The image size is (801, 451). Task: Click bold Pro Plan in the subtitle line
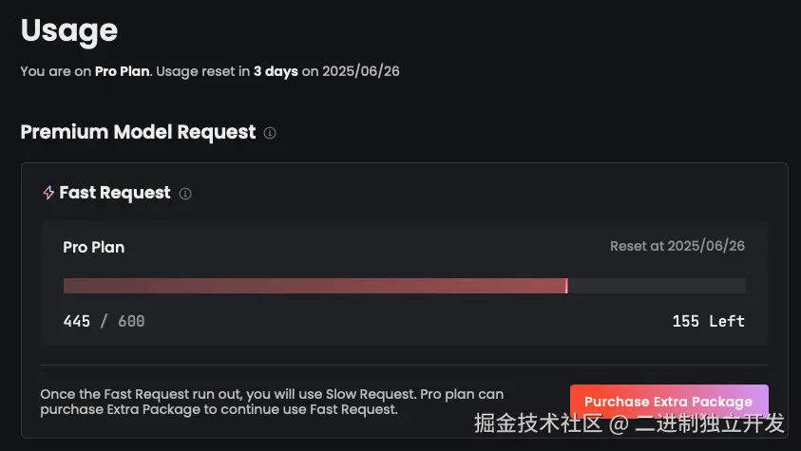122,71
